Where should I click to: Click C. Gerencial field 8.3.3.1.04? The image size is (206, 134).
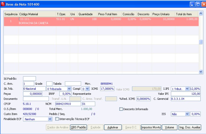click(x=186, y=99)
